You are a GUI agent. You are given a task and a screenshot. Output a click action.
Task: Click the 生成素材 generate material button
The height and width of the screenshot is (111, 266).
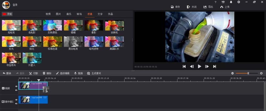coord(94,73)
